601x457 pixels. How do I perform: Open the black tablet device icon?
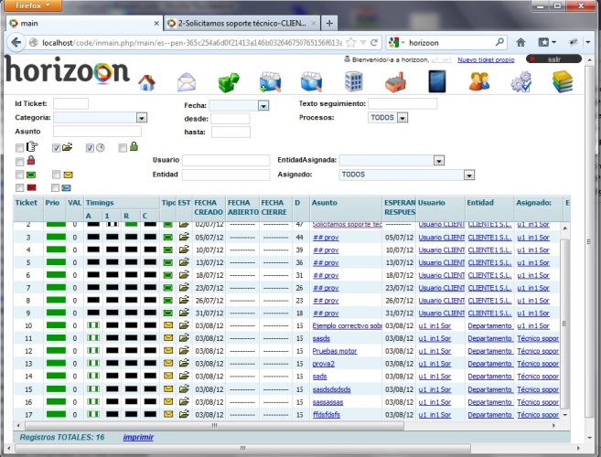437,81
